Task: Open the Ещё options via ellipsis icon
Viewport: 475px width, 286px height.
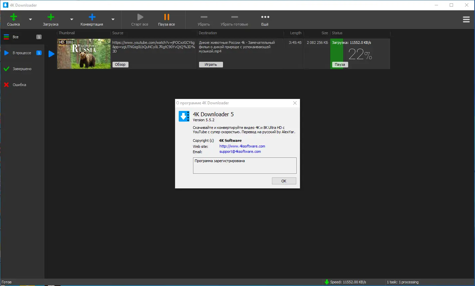Action: pyautogui.click(x=265, y=17)
